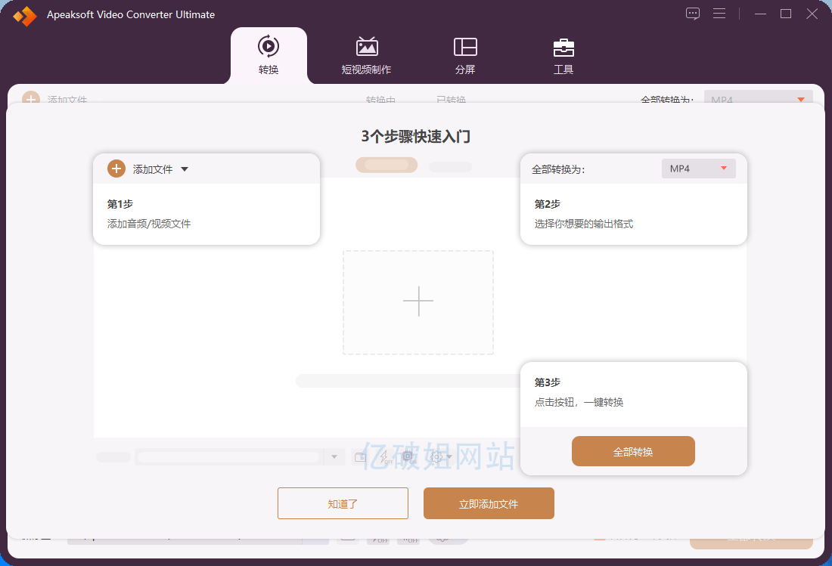Screen dimensions: 832x566
Task: Click the 第1步 label
Action: pos(120,204)
